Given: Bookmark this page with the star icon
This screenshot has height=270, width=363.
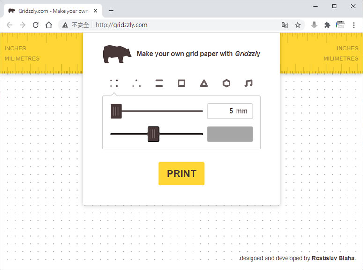Looking at the screenshot, I should (298, 25).
